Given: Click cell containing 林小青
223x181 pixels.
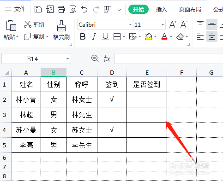Looking at the screenshot, I should point(26,99).
